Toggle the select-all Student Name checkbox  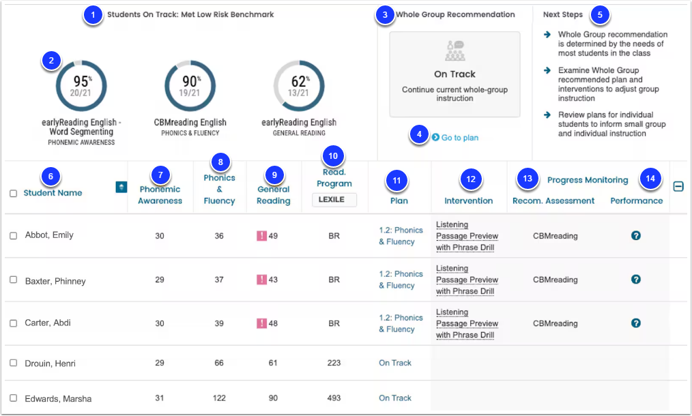click(13, 193)
